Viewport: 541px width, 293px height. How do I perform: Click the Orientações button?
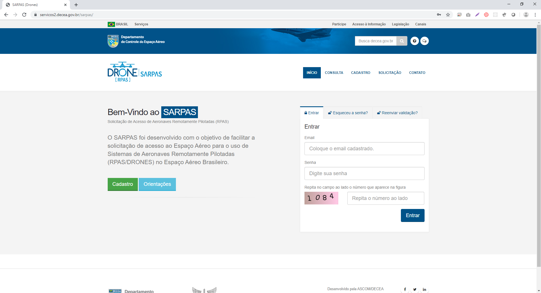click(157, 184)
